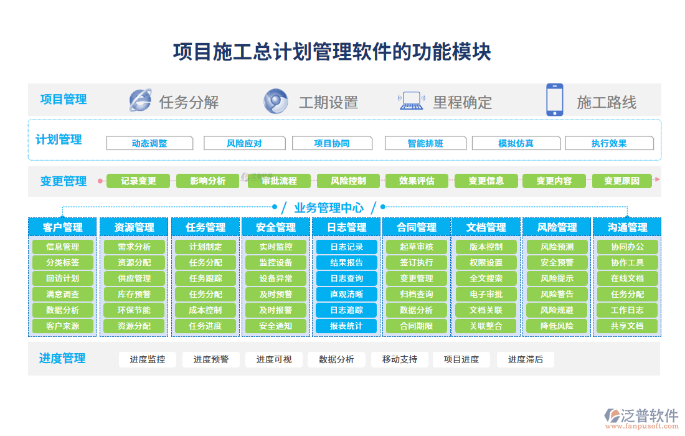
Task: Click the 变更管理 side label
Action: coord(63,181)
